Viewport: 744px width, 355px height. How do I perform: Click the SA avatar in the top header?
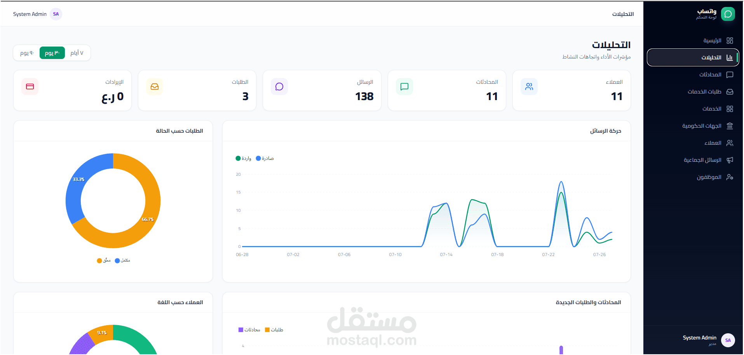pos(56,14)
